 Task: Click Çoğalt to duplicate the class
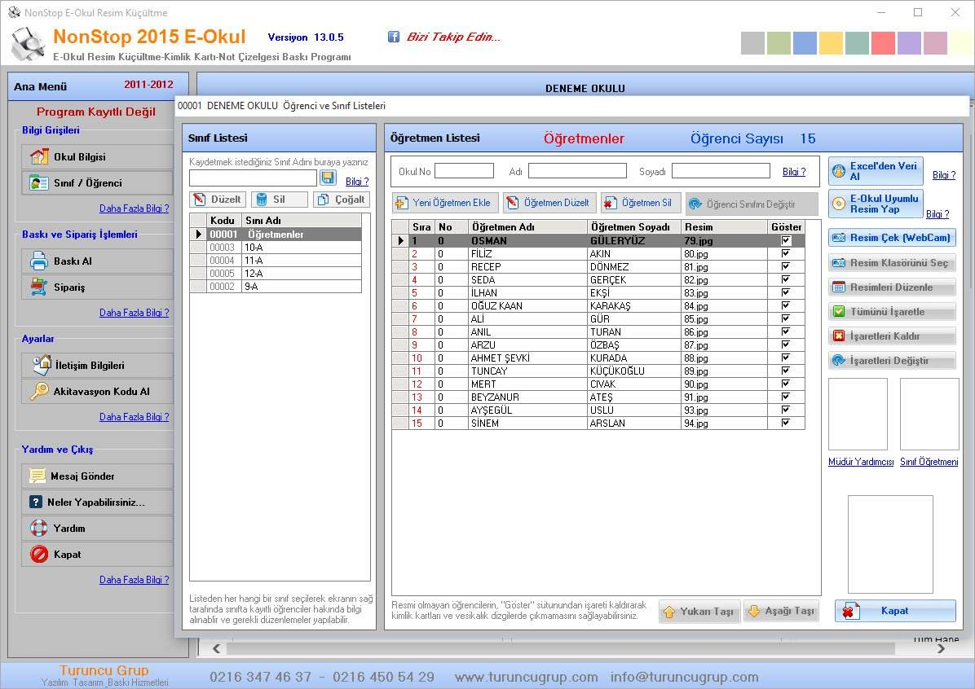point(342,200)
